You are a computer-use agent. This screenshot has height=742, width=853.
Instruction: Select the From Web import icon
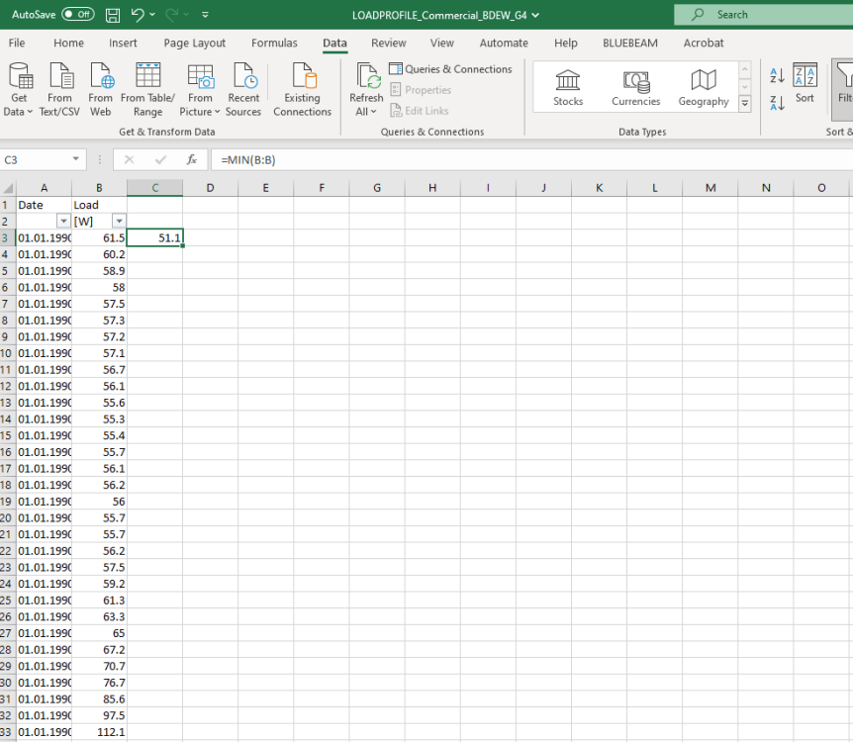(101, 77)
